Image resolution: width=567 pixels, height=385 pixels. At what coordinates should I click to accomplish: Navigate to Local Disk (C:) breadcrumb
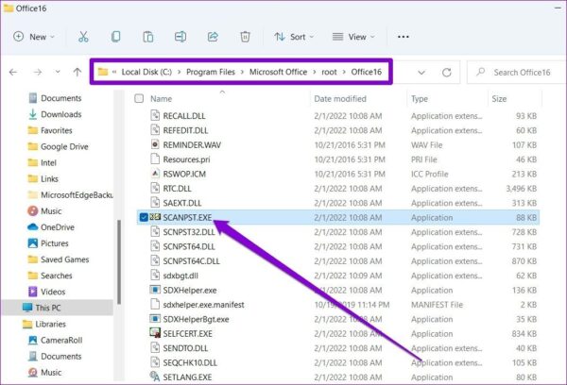(x=146, y=72)
